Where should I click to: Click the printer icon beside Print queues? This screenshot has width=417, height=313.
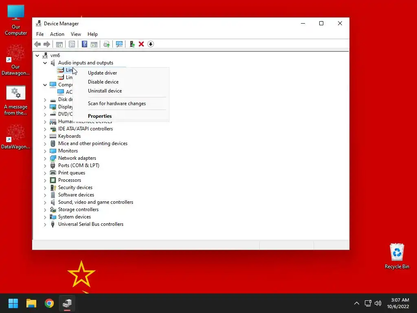click(x=53, y=173)
